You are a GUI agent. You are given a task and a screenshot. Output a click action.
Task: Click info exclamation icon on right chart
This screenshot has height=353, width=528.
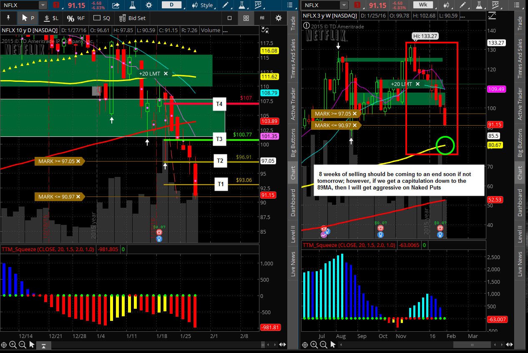point(307,25)
